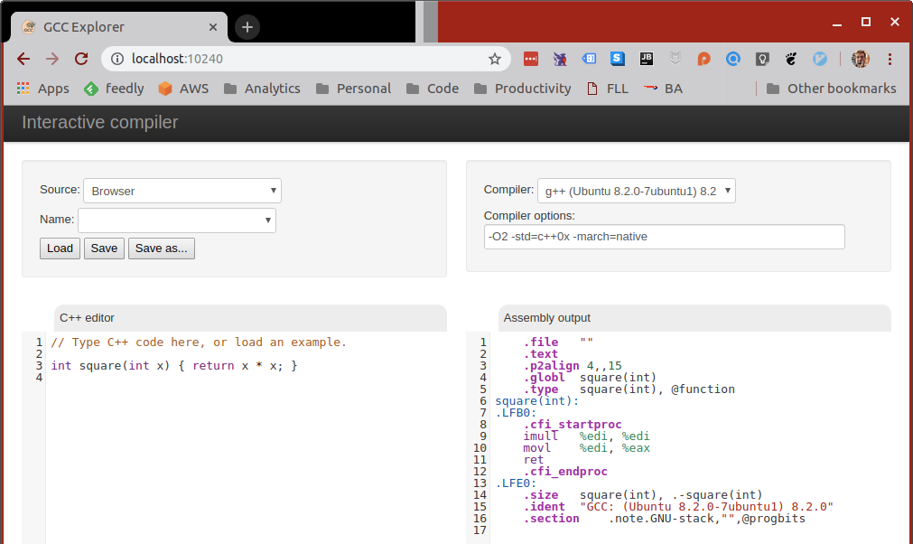This screenshot has width=913, height=544.
Task: View site information for localhost
Action: pyautogui.click(x=117, y=59)
